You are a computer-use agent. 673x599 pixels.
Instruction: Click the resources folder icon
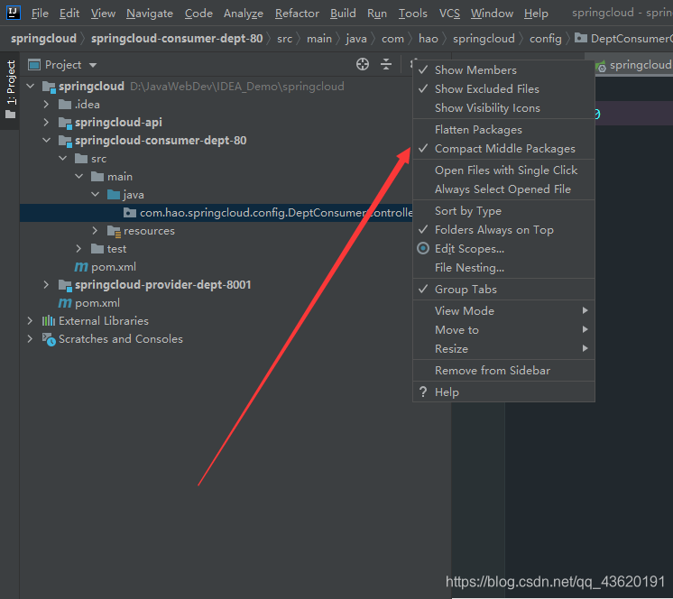115,231
